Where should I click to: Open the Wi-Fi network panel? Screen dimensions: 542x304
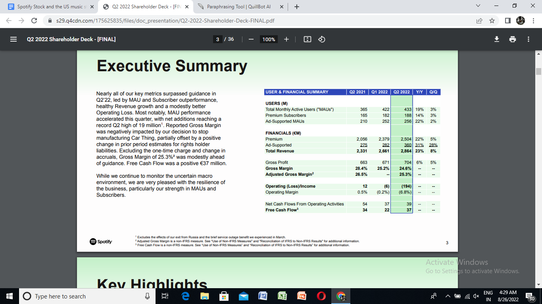(467, 296)
